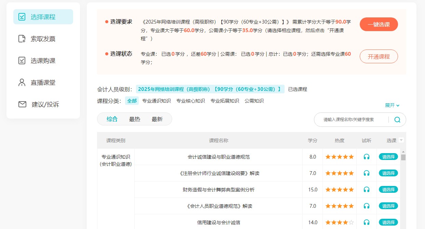Click the search magnifier icon
Screen dimensions: 425x229
click(x=397, y=119)
